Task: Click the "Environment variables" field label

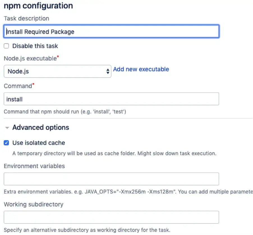Action: (x=34, y=166)
